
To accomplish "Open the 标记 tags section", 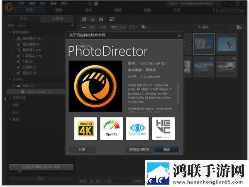I will coord(16,112).
